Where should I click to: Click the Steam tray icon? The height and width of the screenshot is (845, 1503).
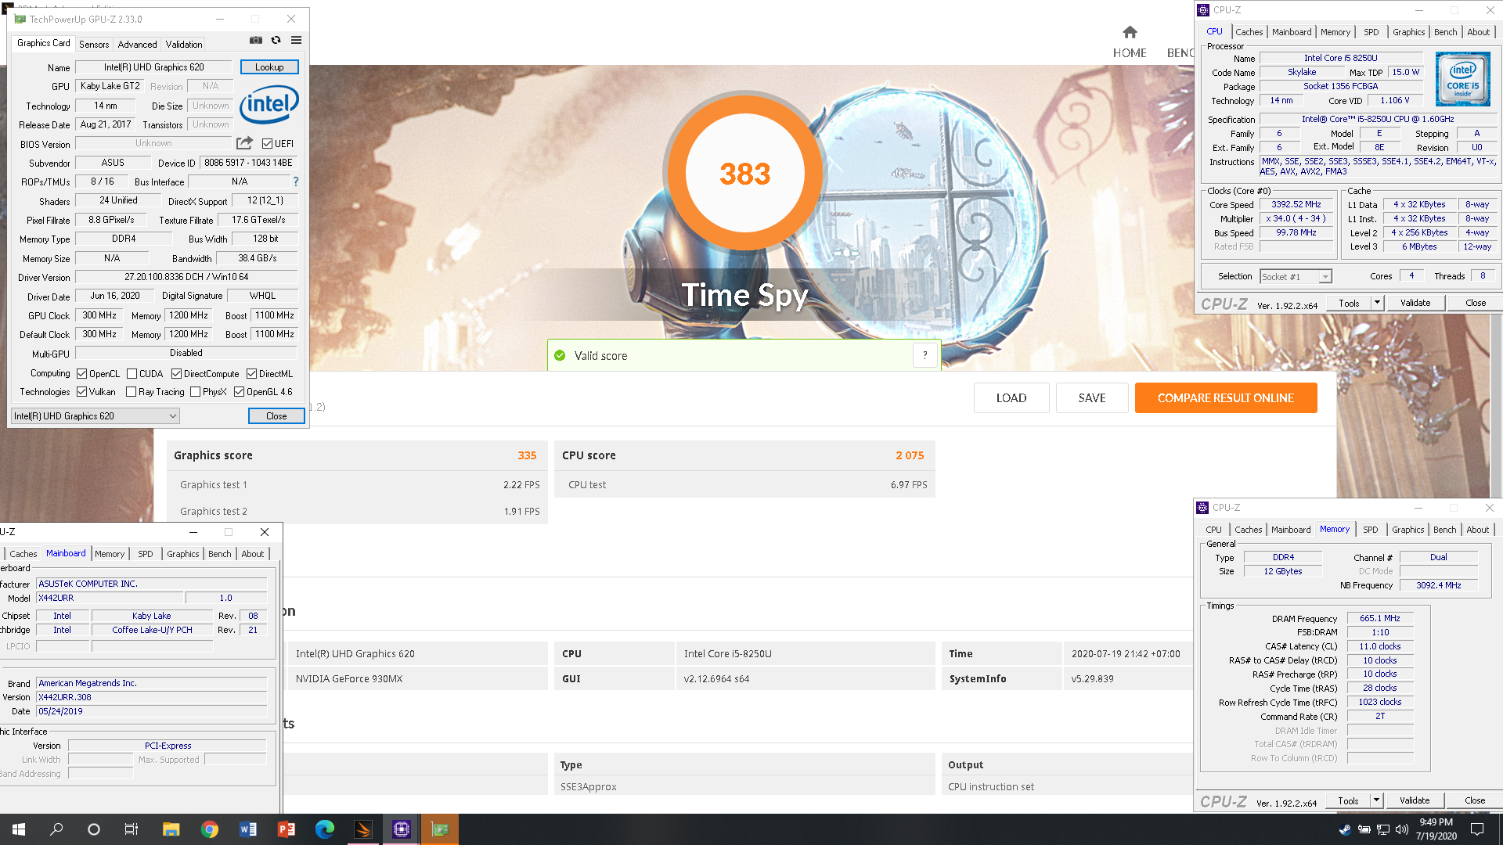tap(1345, 829)
